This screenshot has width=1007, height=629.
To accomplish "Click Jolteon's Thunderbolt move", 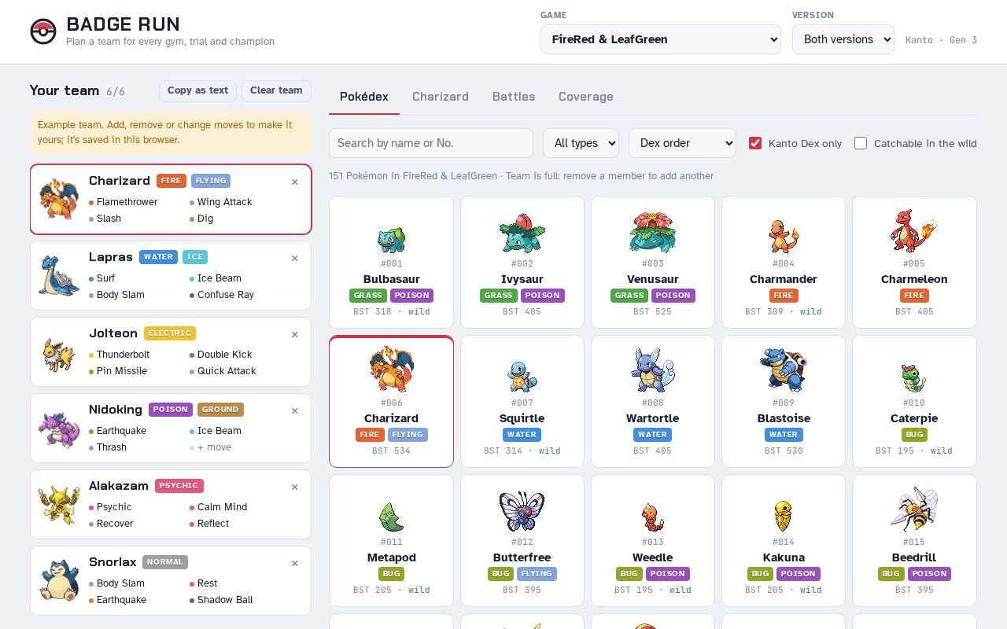I will 119,355.
